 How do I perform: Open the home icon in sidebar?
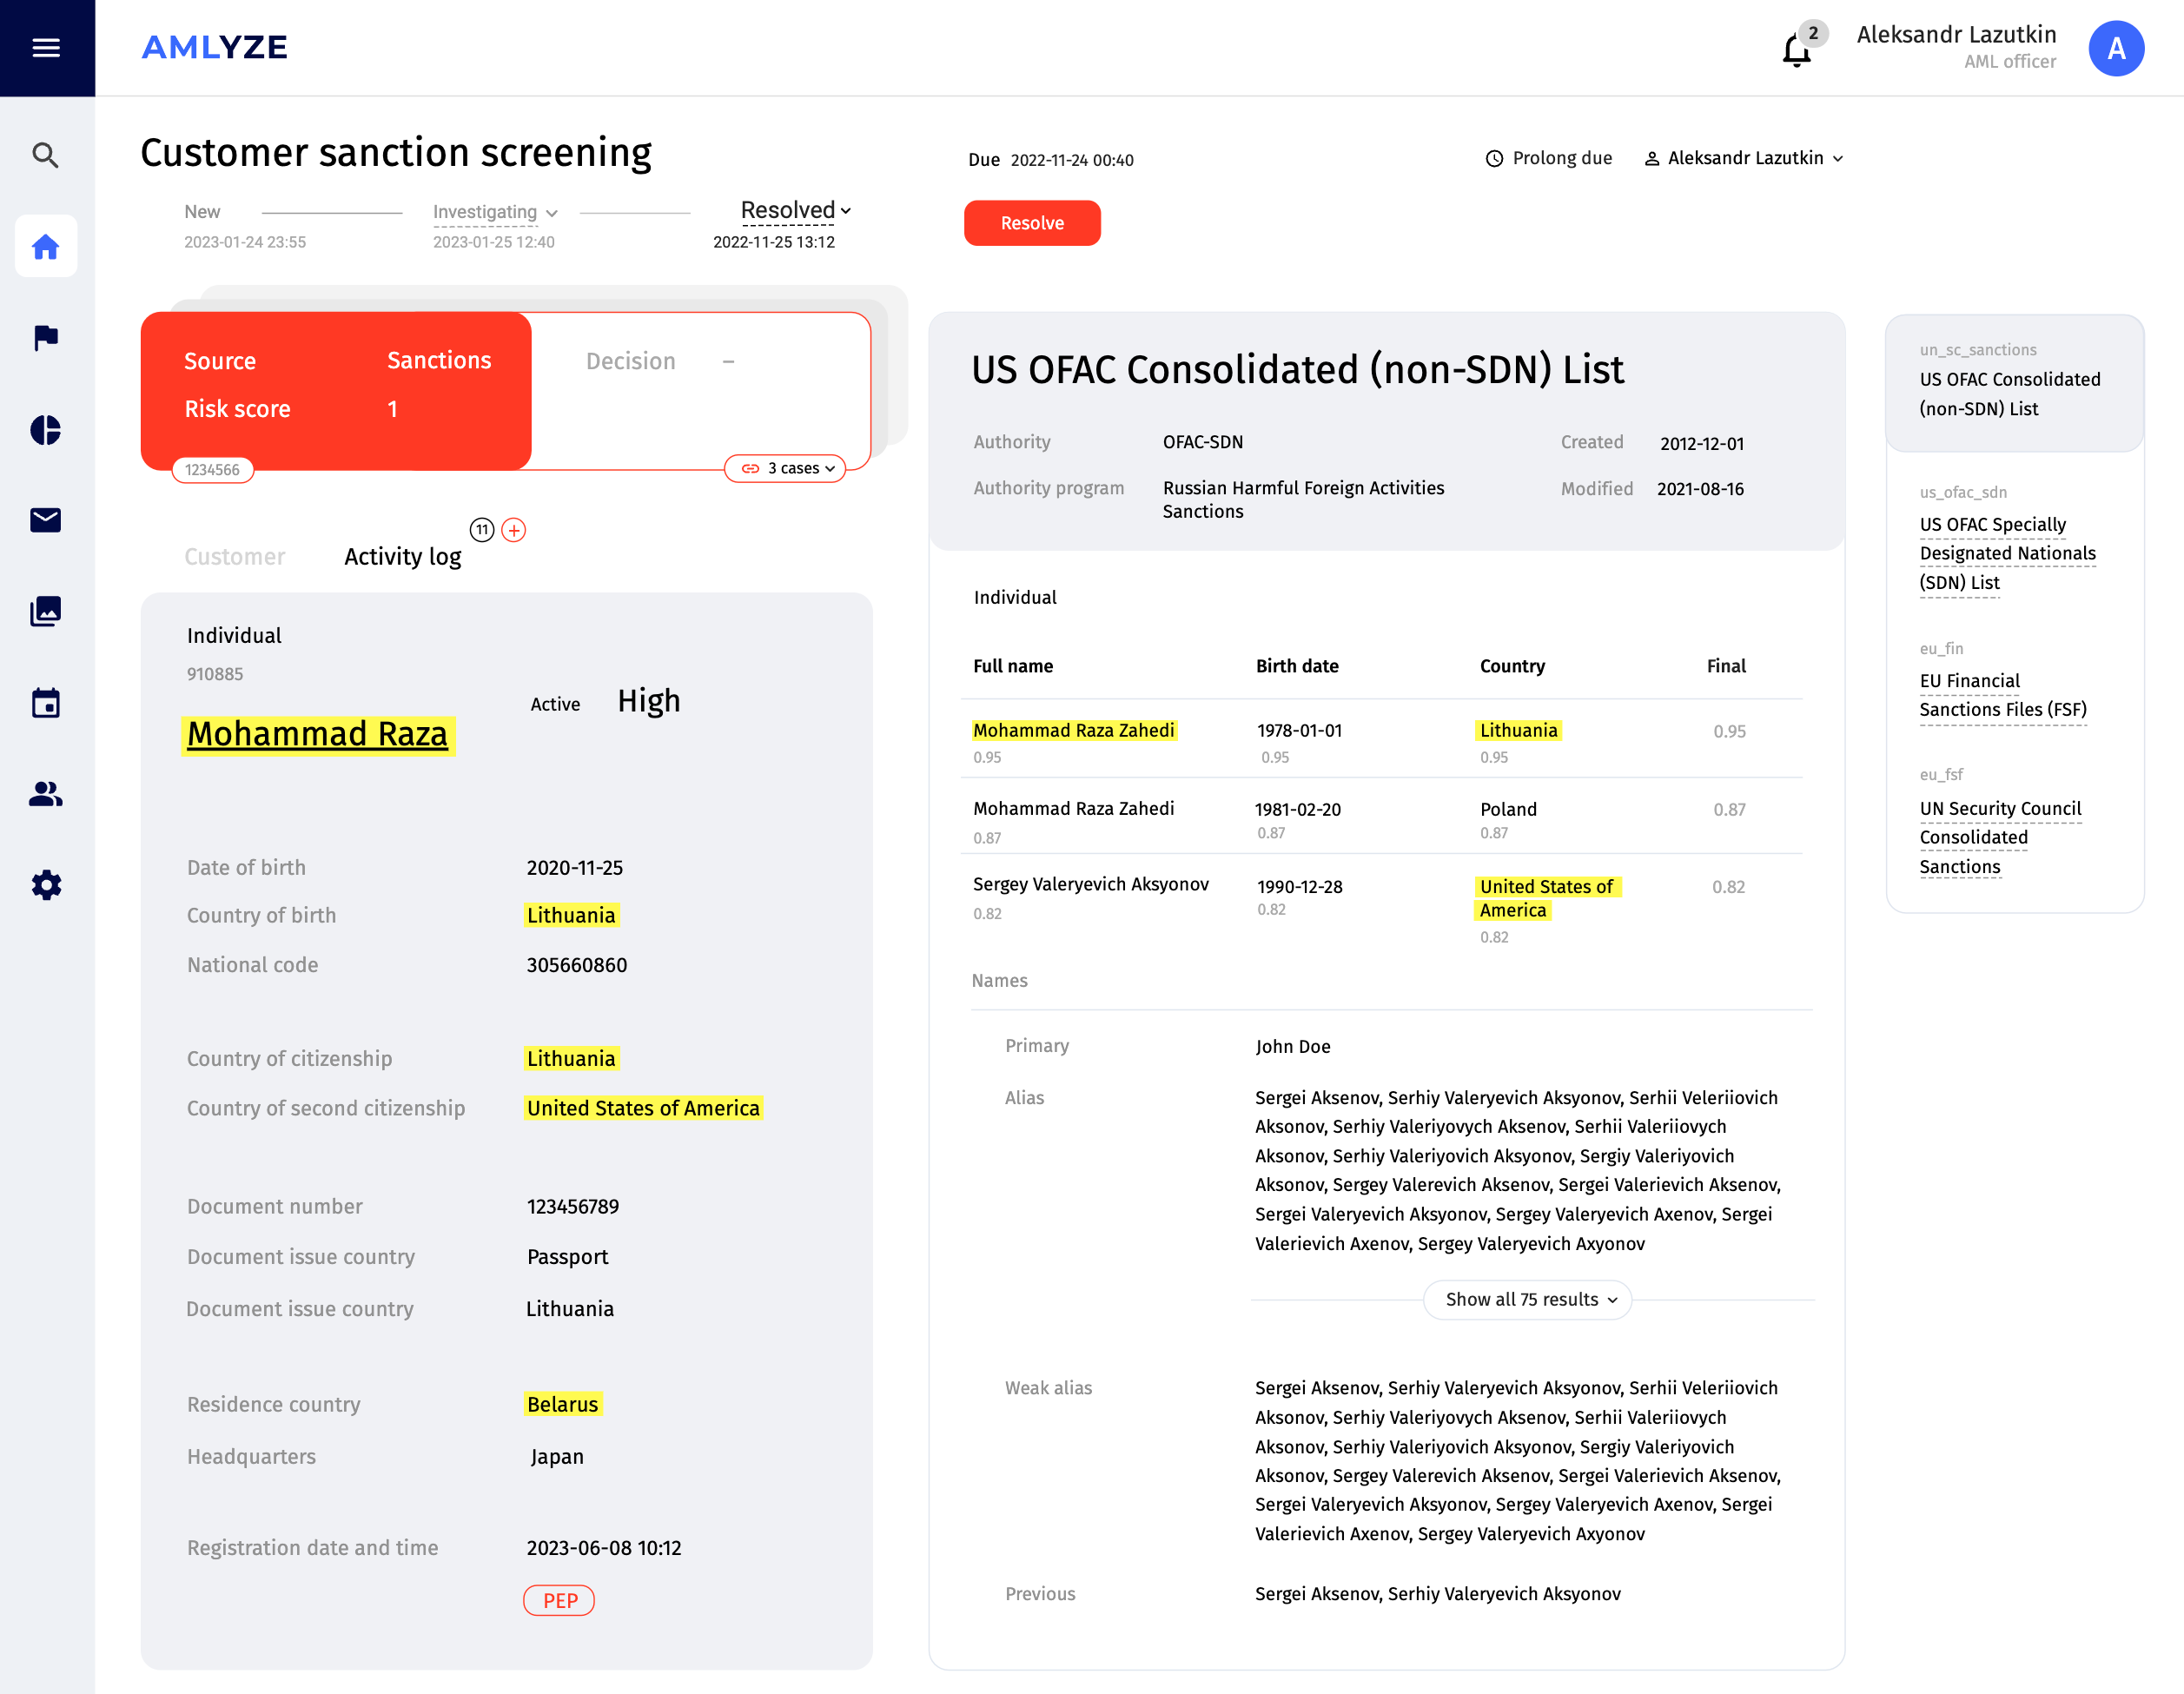46,246
